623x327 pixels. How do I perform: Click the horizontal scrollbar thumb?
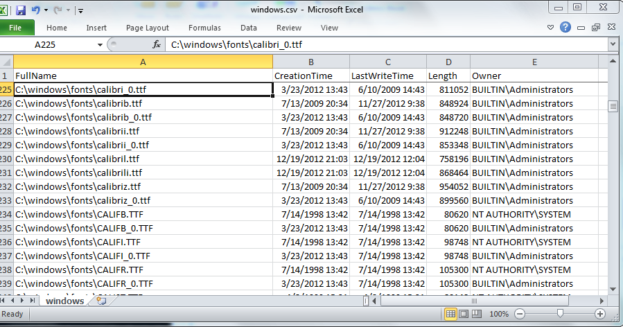[475, 301]
